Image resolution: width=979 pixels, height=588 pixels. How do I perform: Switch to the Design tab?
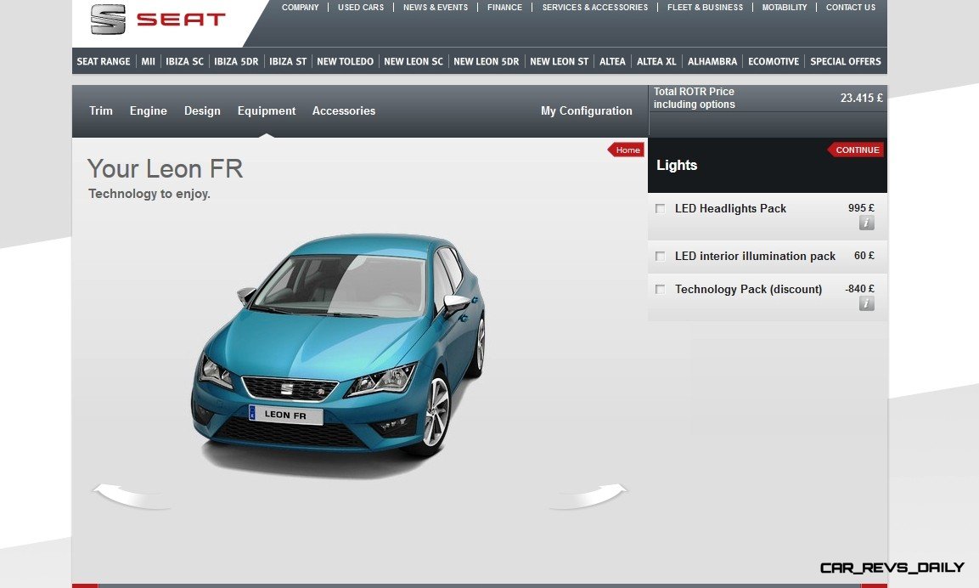point(202,110)
